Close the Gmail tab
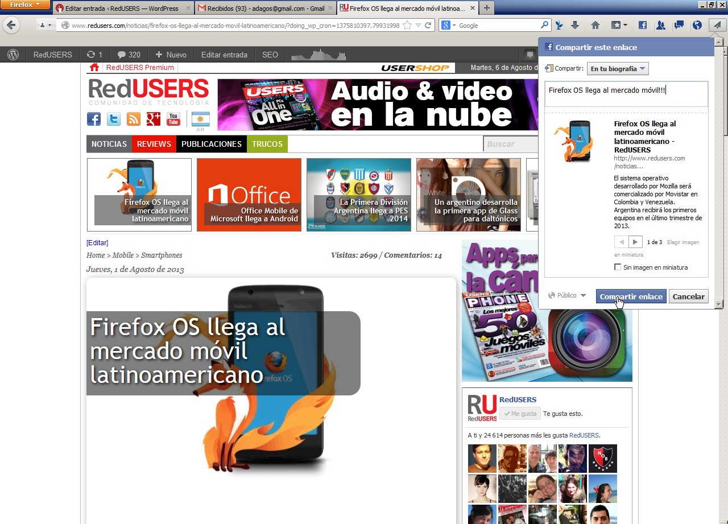The width and height of the screenshot is (728, 524). click(330, 9)
